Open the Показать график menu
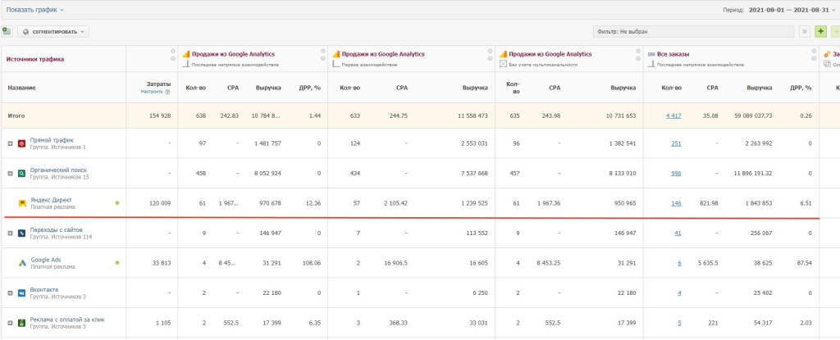Image resolution: width=840 pixels, height=340 pixels. [x=35, y=10]
